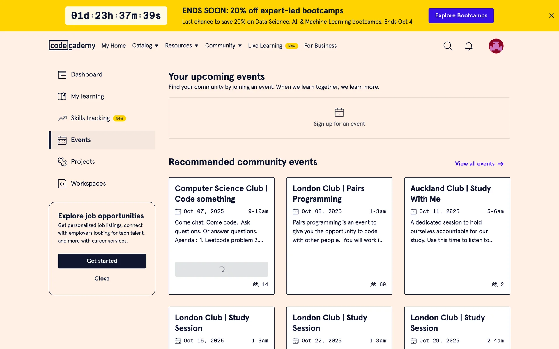Expand the Catalog dropdown
The image size is (559, 349).
145,46
